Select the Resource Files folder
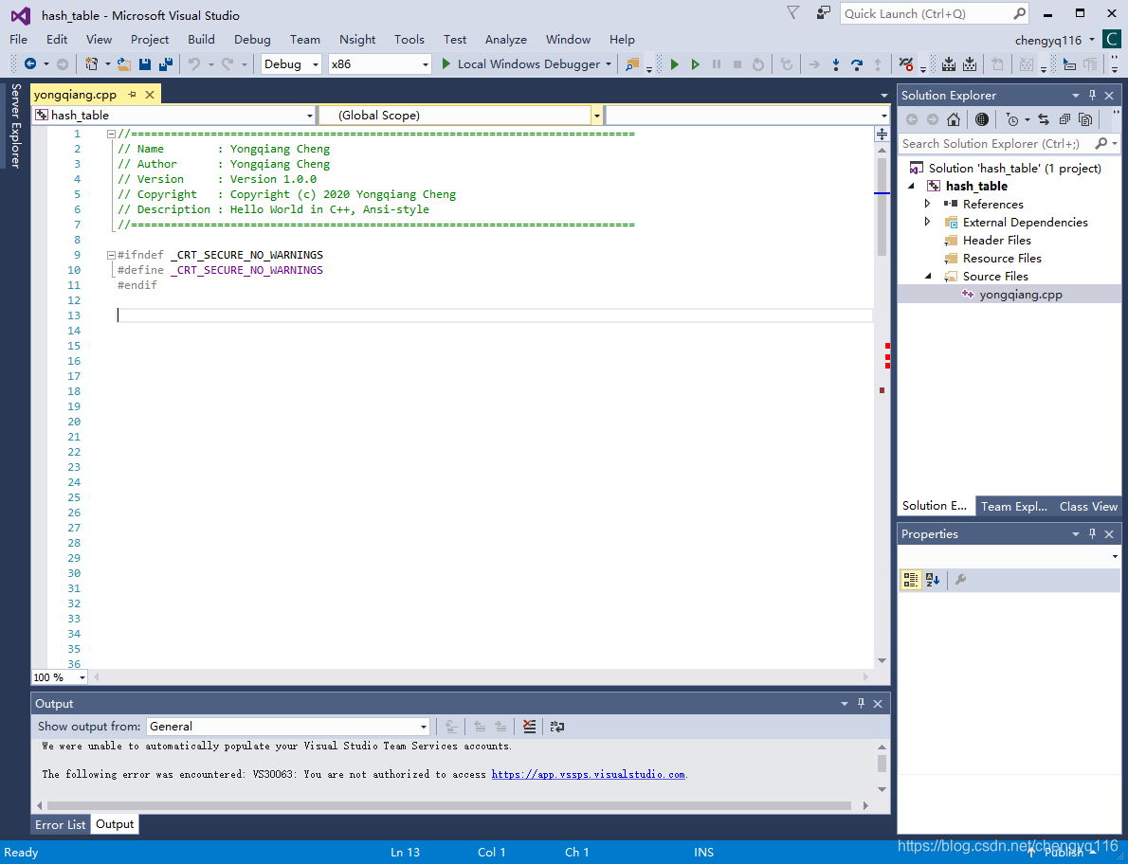 (1001, 258)
